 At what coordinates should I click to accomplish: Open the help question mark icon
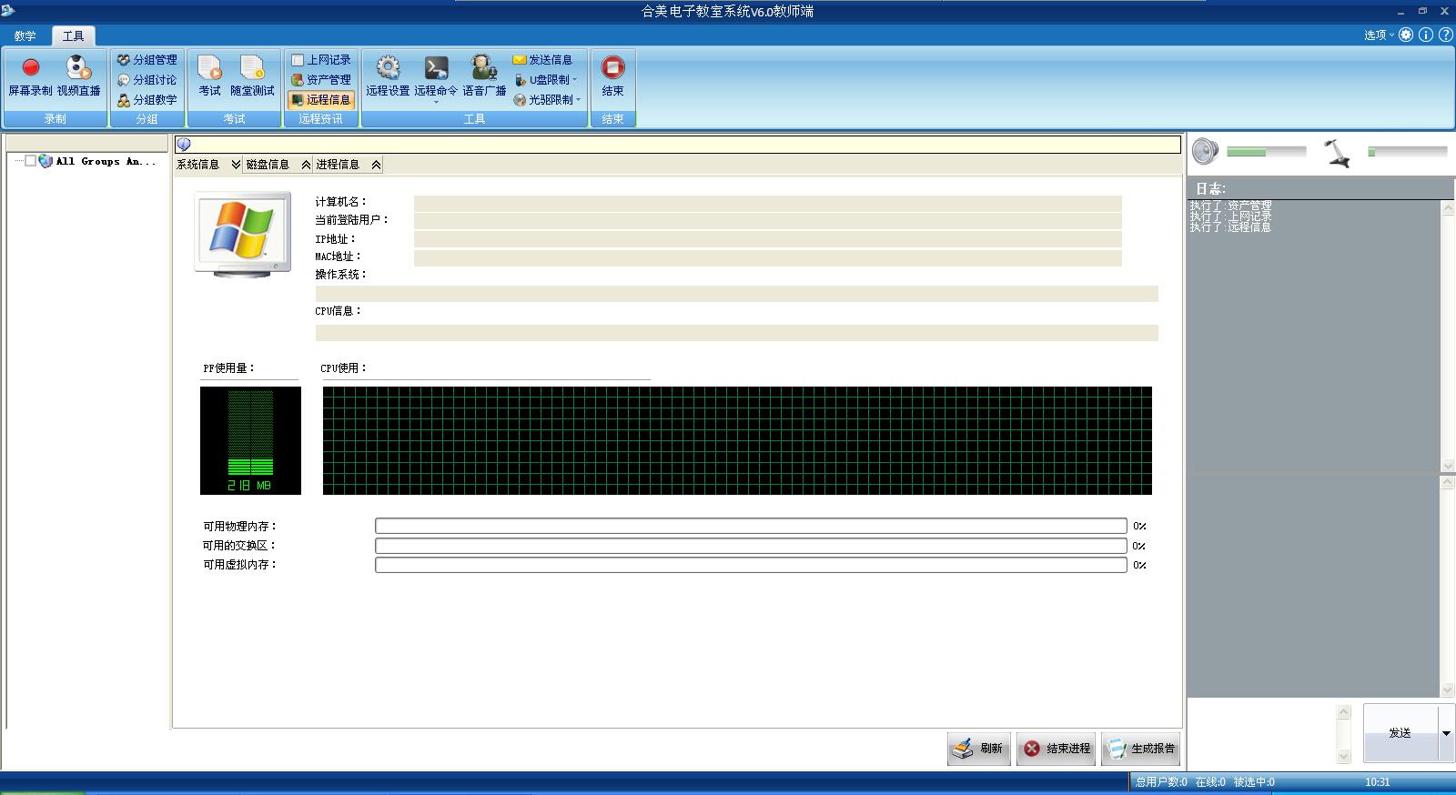click(x=1445, y=35)
